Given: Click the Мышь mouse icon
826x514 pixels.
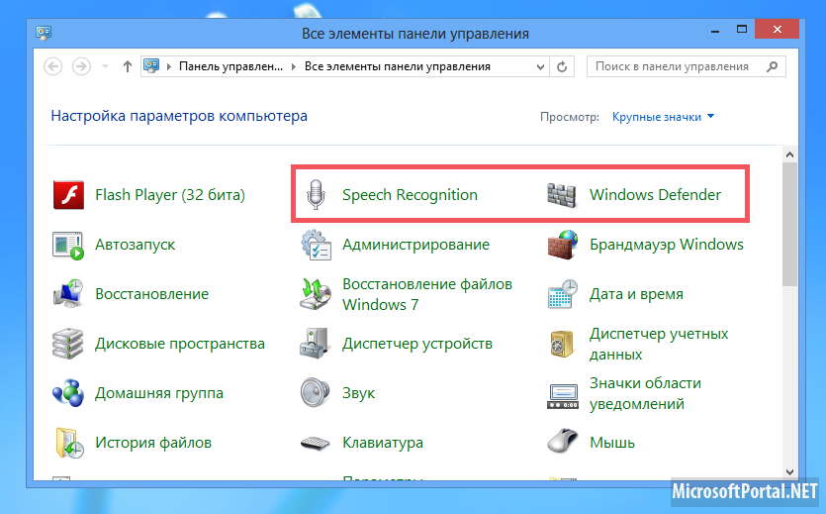Looking at the screenshot, I should (562, 442).
